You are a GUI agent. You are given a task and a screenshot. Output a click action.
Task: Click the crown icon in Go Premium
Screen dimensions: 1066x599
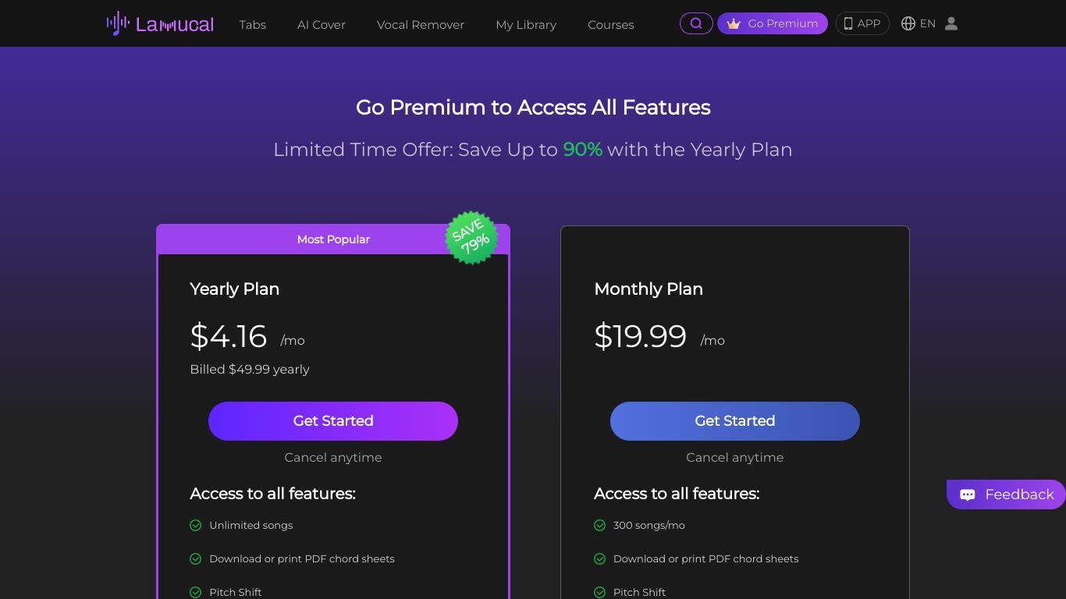[734, 23]
